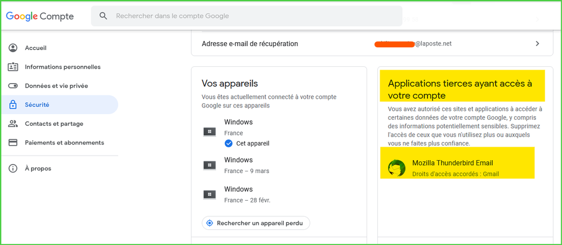Click Rechercher un appareil perdu button
This screenshot has width=562, height=245.
click(x=256, y=223)
